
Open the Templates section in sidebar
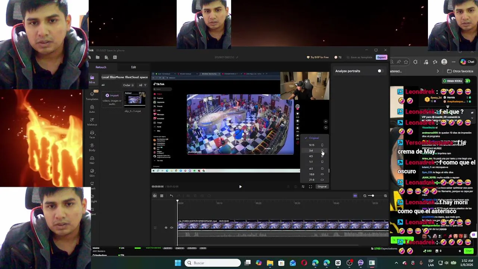click(92, 96)
